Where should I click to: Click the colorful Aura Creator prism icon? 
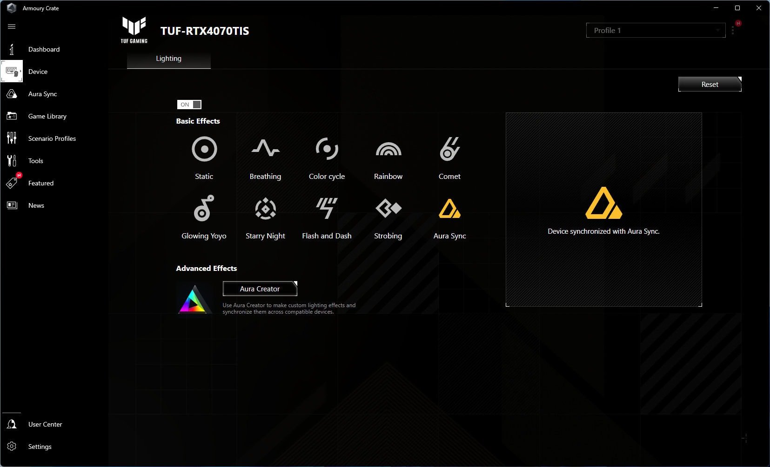click(x=194, y=299)
